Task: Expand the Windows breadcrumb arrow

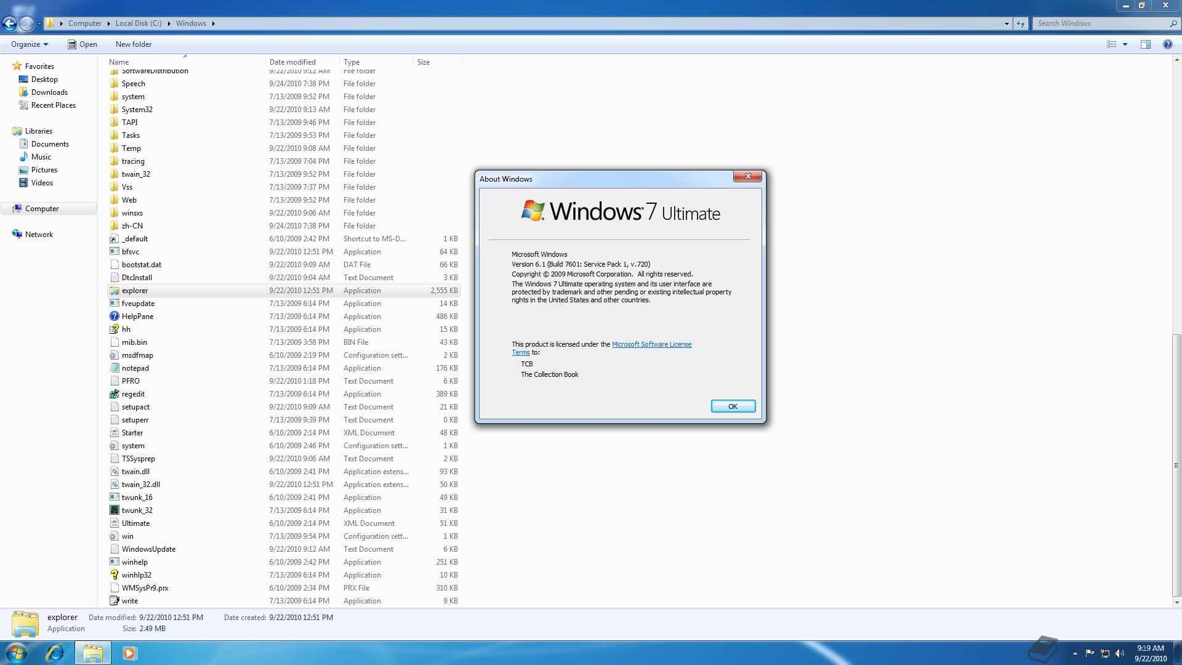Action: coord(214,23)
